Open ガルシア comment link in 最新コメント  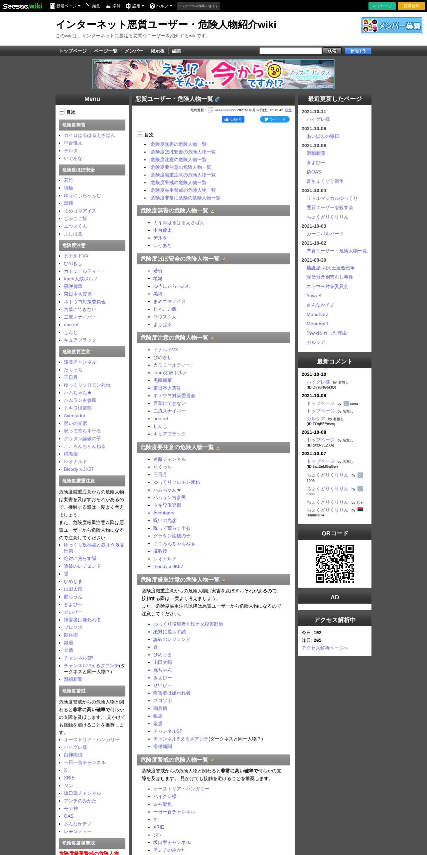tap(316, 419)
